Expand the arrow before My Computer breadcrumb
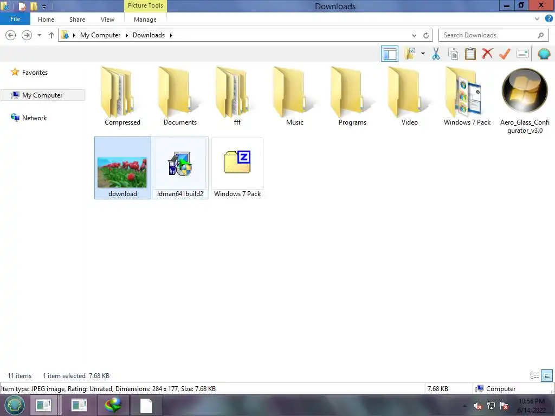Screen dimensions: 555x416 [x=74, y=35]
